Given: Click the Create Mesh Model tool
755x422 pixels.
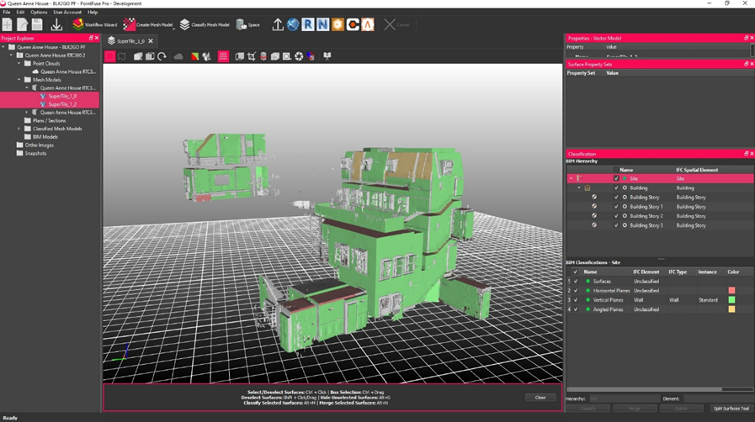Looking at the screenshot, I should 148,24.
